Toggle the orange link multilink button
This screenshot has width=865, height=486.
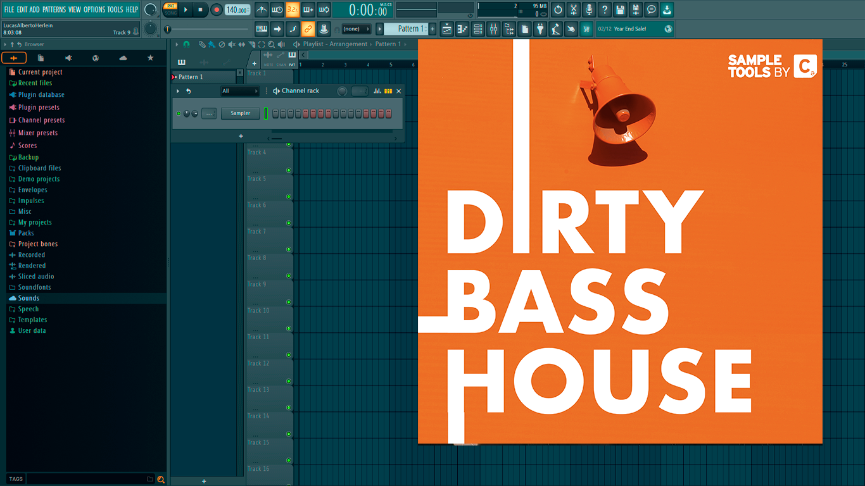click(308, 28)
